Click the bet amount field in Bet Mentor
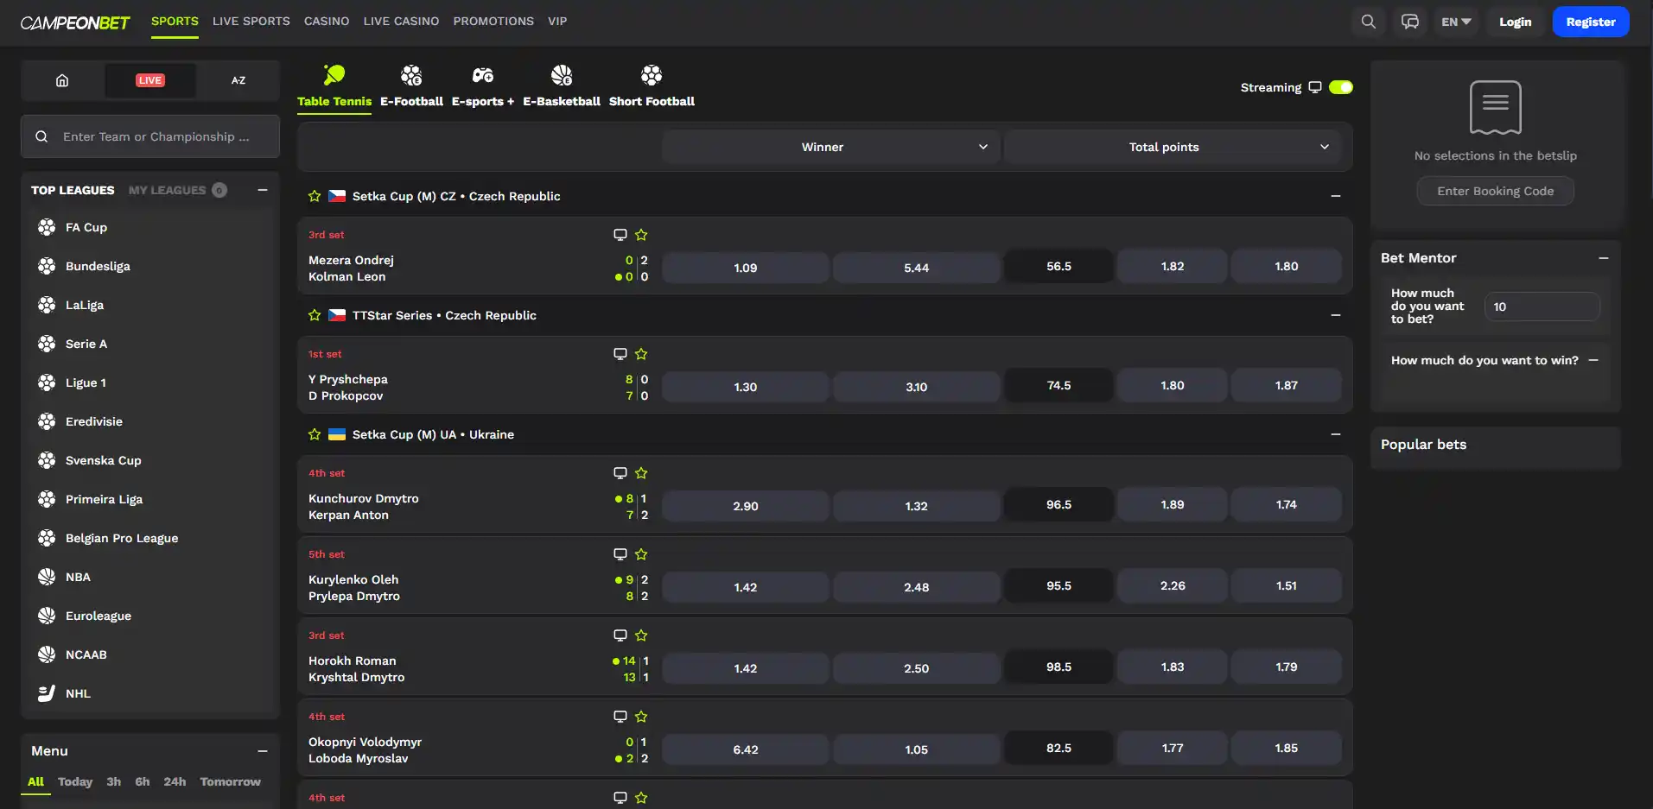 click(1542, 307)
